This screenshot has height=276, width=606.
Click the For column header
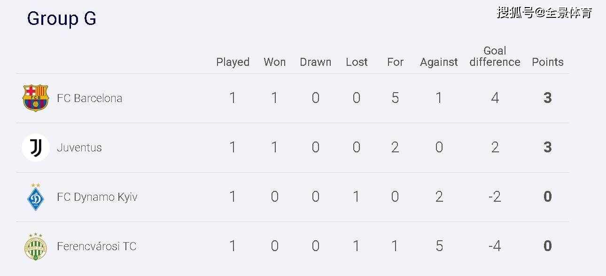[x=395, y=62]
